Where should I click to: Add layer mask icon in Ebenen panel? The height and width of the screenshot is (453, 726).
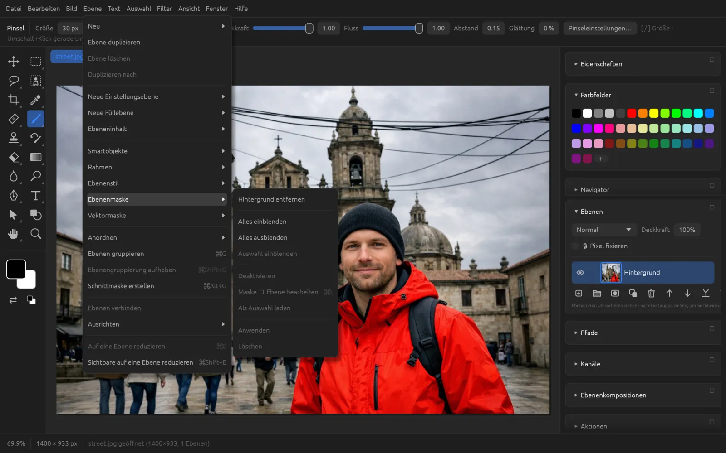point(615,293)
